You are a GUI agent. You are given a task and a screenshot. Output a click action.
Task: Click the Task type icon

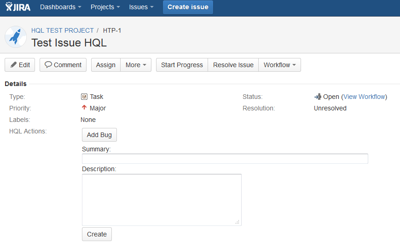(x=84, y=97)
